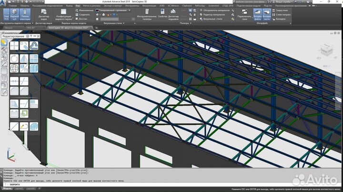Expand Viewport tools panel (Инструменты видового экрана)
This screenshot has height=192, width=343.
point(17,23)
